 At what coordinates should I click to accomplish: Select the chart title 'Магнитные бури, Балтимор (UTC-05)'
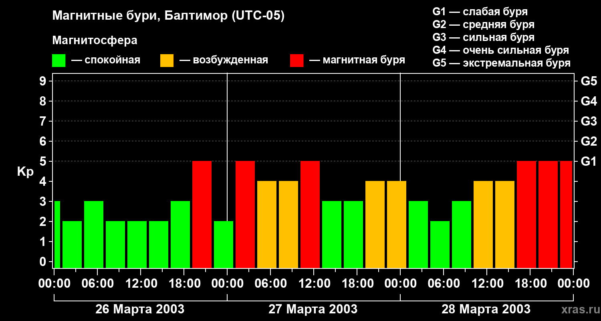pyautogui.click(x=168, y=16)
